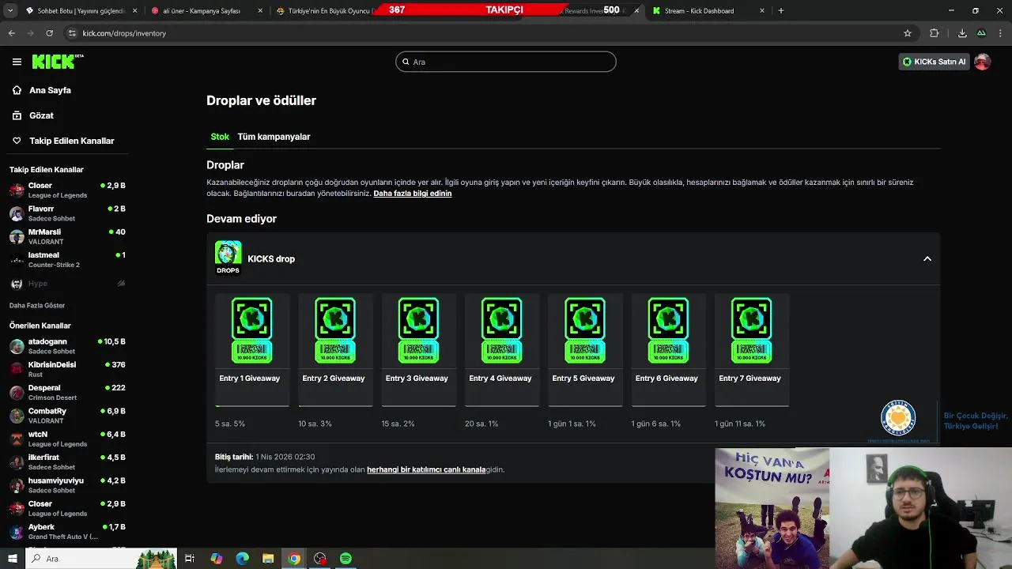Screen dimensions: 1012x569
Task: Open atadogann recommended channel
Action: click(67, 346)
